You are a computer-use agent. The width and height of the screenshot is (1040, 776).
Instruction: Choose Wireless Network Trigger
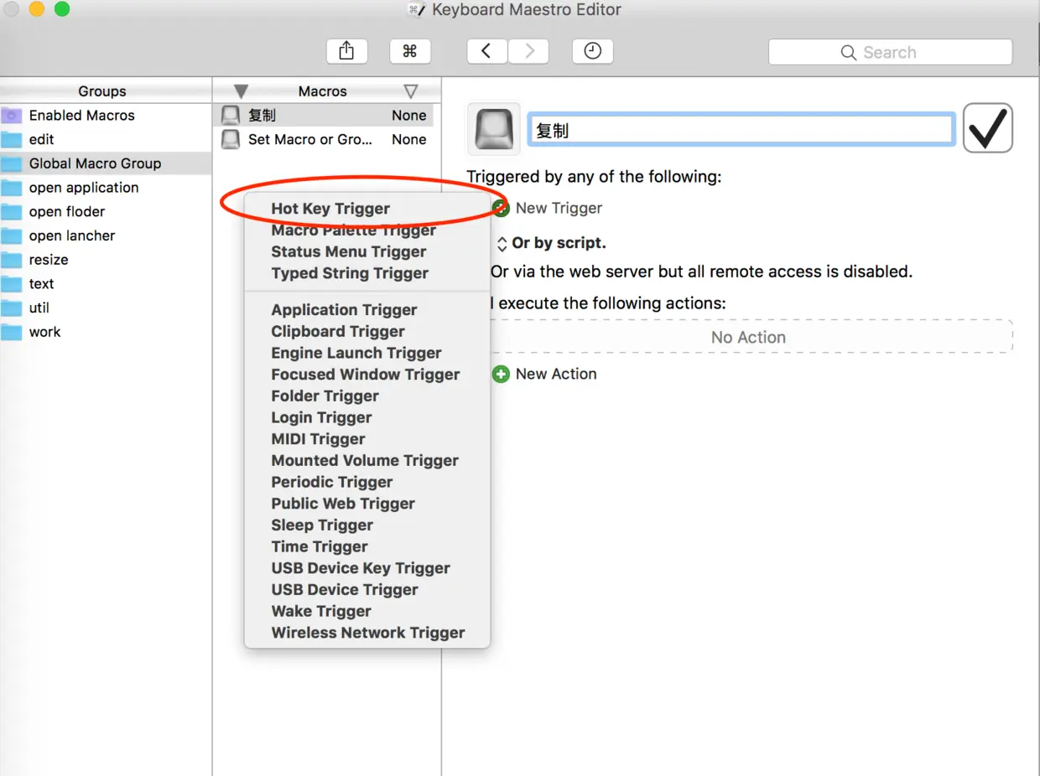pos(367,633)
